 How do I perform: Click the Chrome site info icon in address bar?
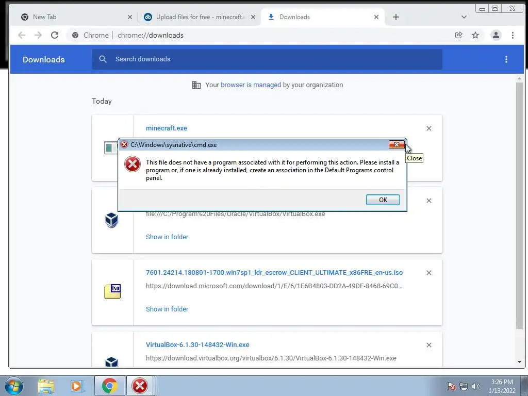pos(75,35)
